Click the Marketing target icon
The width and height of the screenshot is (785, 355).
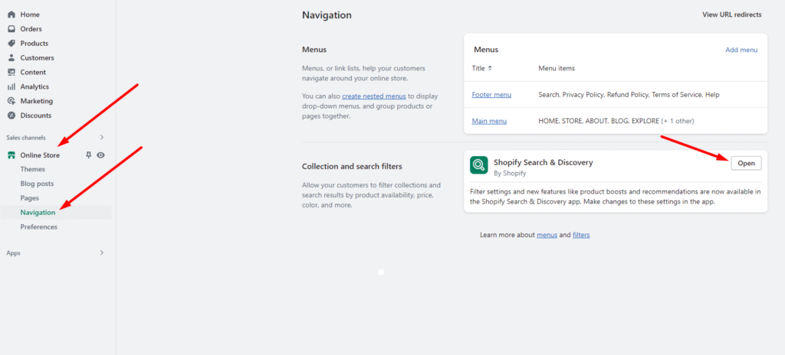coord(11,101)
